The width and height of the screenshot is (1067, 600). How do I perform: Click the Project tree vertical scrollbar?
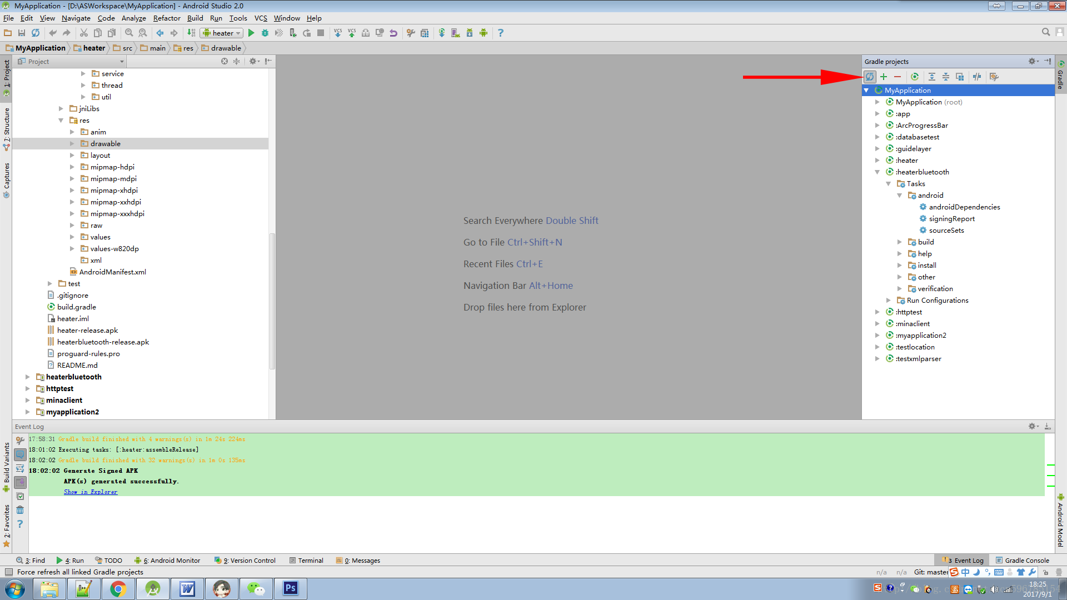[x=272, y=300]
